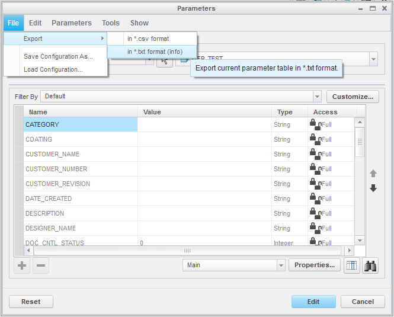Choose Export submenu entry
This screenshot has width=394, height=317.
pos(55,39)
